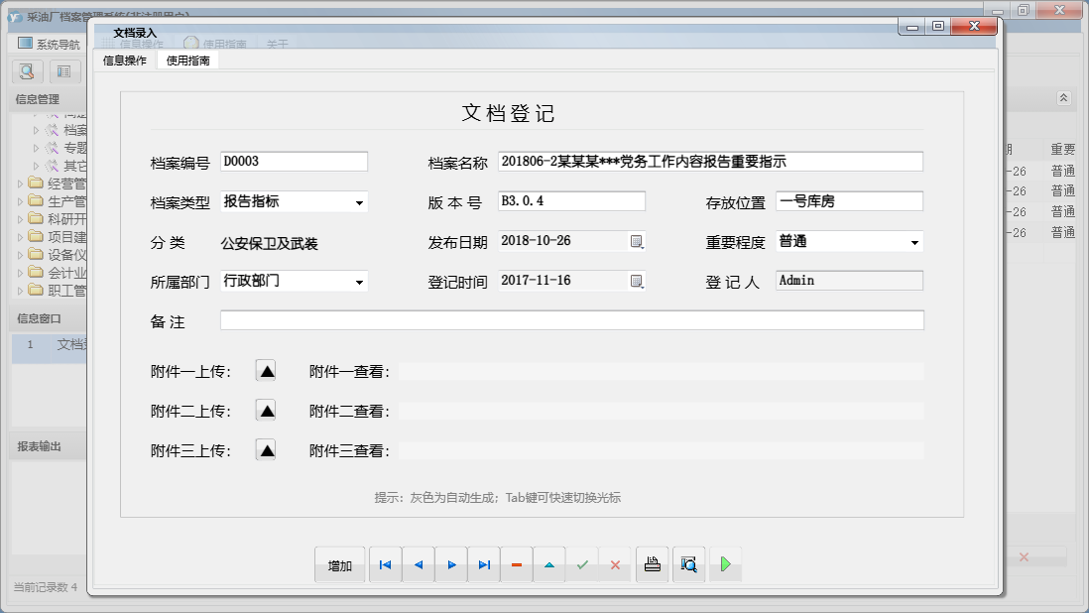The image size is (1089, 613).
Task: Navigate to the previous record
Action: click(x=418, y=563)
